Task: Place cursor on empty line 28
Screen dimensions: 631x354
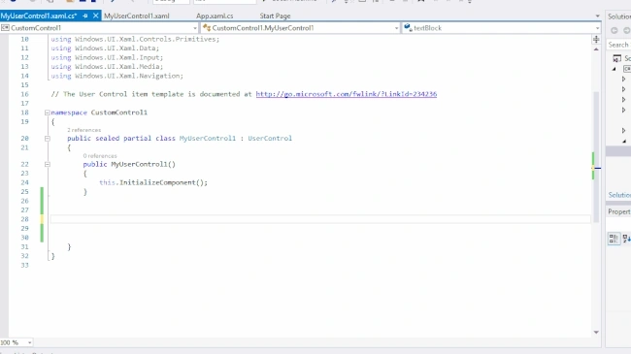Action: point(320,219)
